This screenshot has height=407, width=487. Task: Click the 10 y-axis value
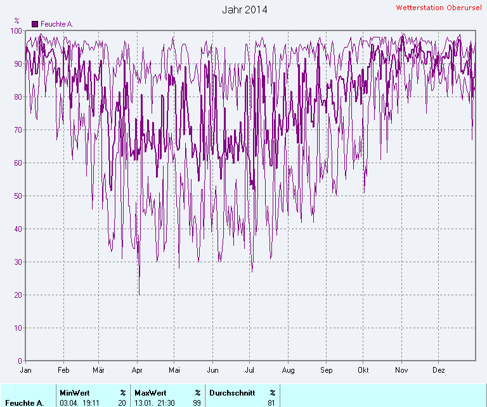pyautogui.click(x=18, y=328)
